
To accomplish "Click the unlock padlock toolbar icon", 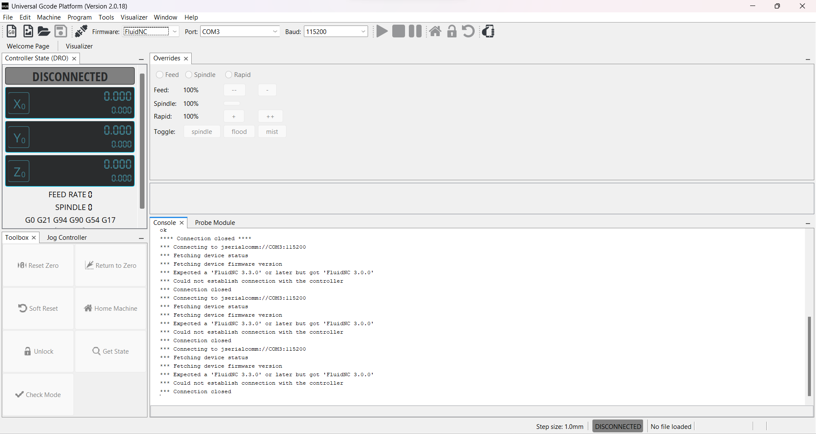I will (x=451, y=31).
